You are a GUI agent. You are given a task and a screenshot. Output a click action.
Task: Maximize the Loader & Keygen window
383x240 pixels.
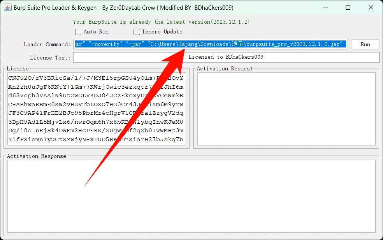pos(348,8)
